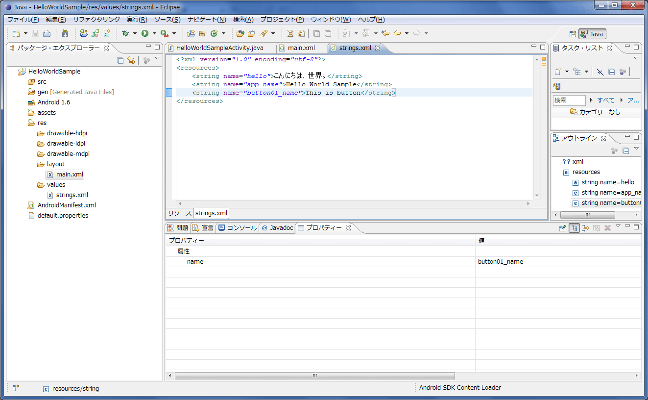
Task: Click the Open Task folder icon
Action: [251, 33]
